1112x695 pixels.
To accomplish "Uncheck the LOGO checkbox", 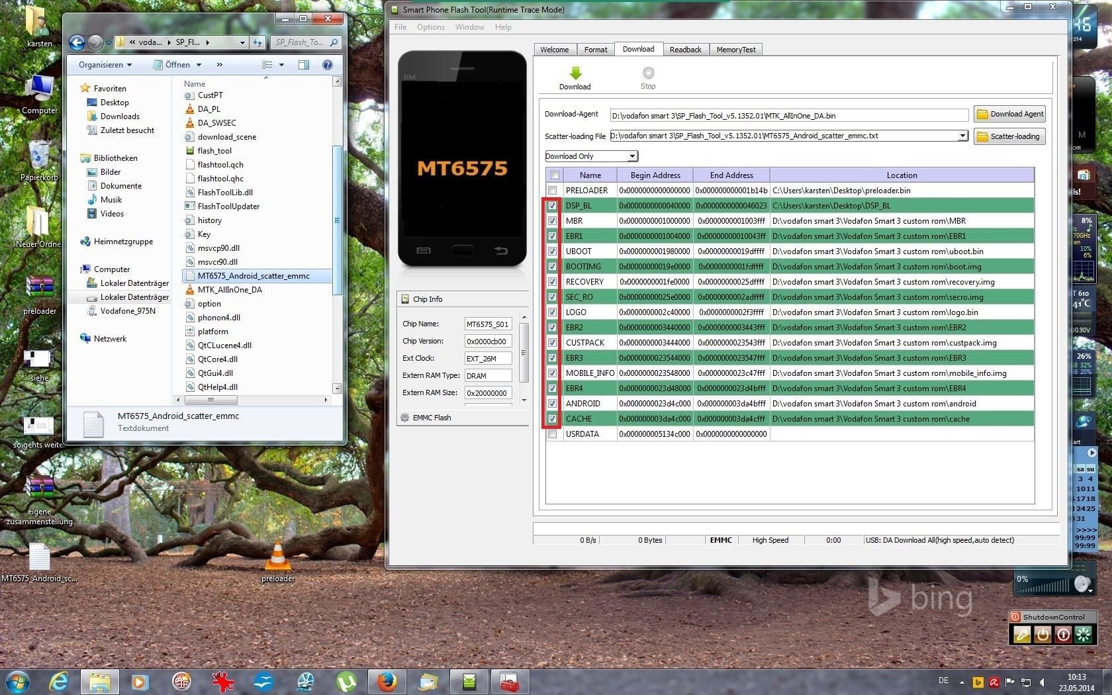I will (x=552, y=312).
